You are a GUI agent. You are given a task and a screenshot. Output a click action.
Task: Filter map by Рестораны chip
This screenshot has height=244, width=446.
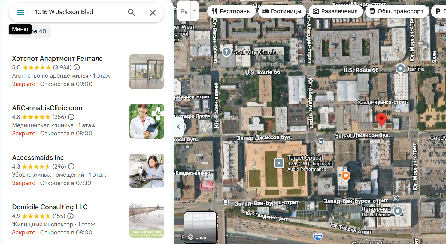(231, 11)
